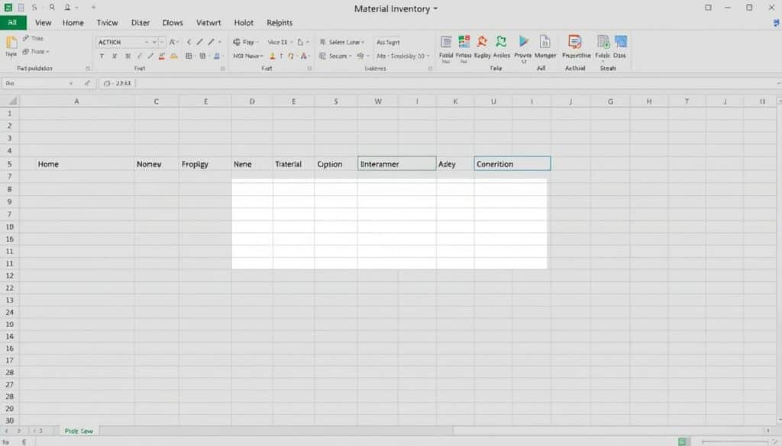Switch to the Diser tab
The height and width of the screenshot is (446, 782).
pyautogui.click(x=141, y=23)
